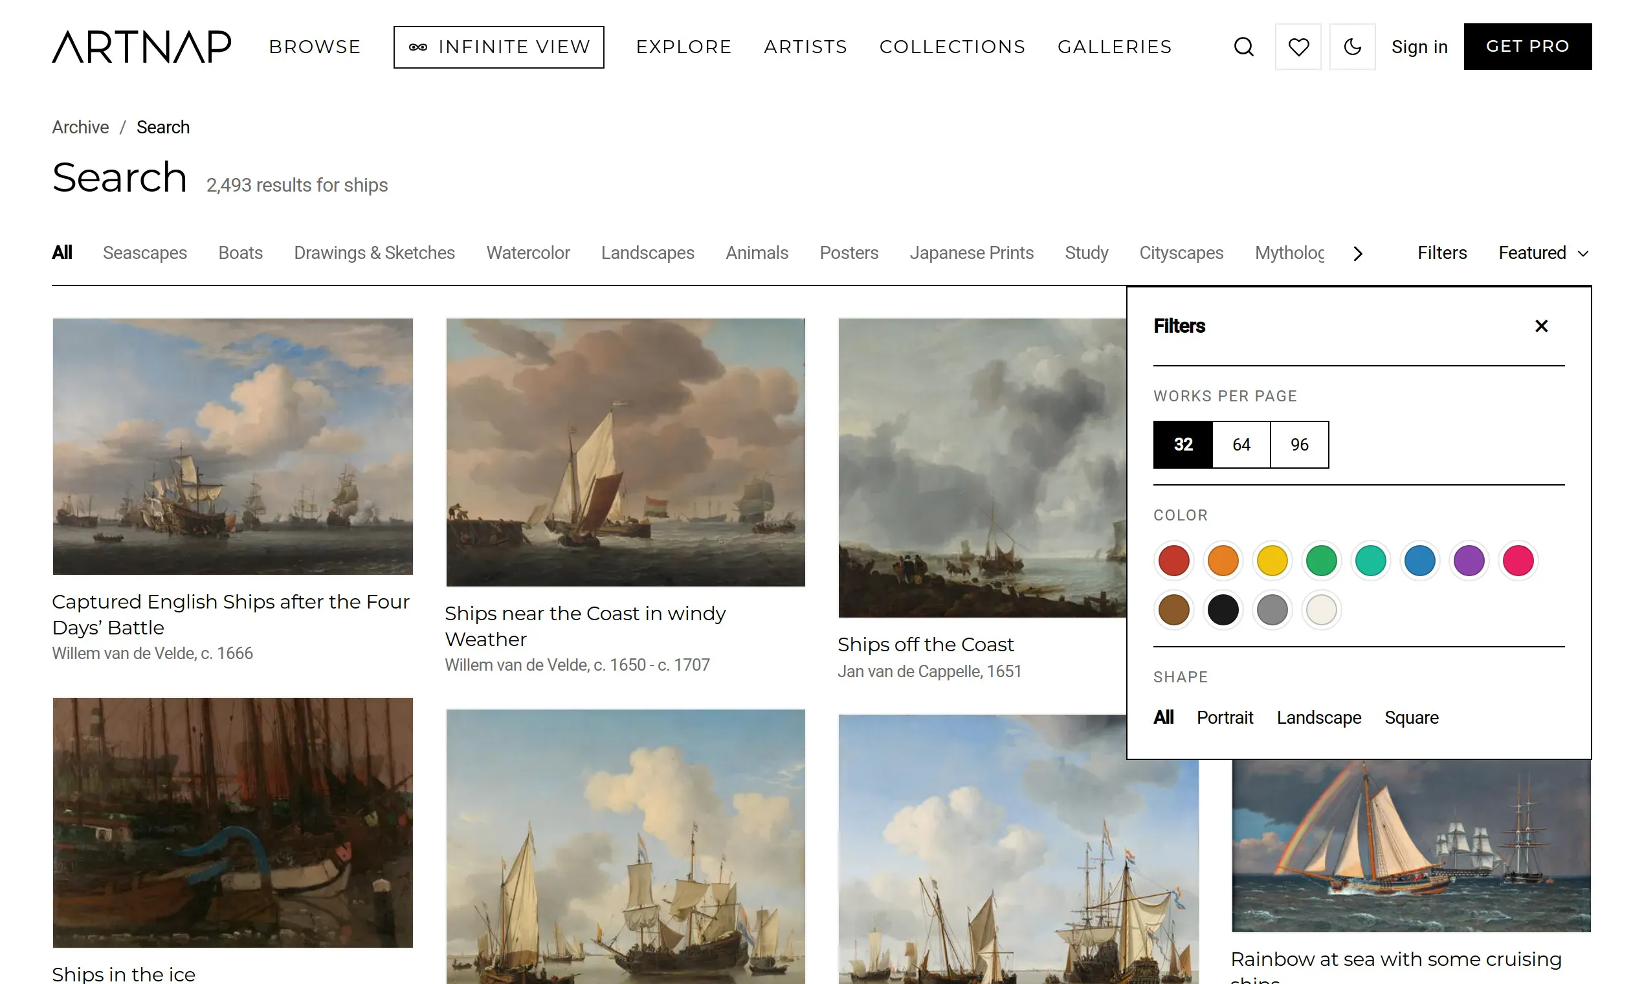Pick the purple color swatch
Viewport: 1644px width, 984px height.
click(x=1469, y=560)
